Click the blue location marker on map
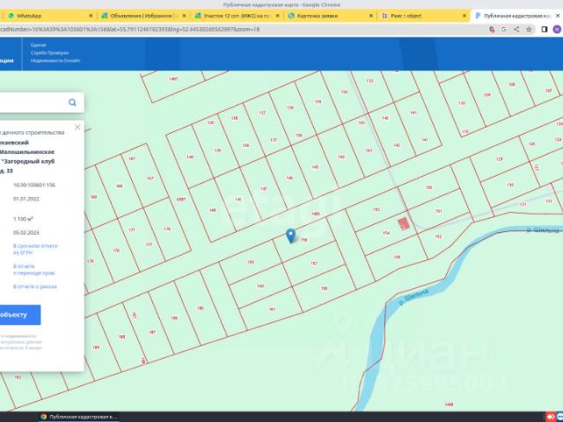563x422 pixels. tap(291, 236)
